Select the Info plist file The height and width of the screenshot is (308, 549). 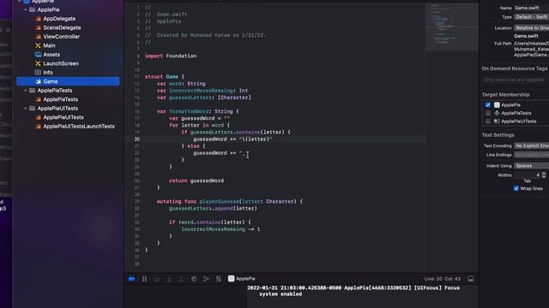[x=48, y=72]
